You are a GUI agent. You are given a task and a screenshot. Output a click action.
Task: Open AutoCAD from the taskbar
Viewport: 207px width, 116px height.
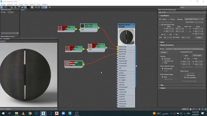(x=57, y=113)
